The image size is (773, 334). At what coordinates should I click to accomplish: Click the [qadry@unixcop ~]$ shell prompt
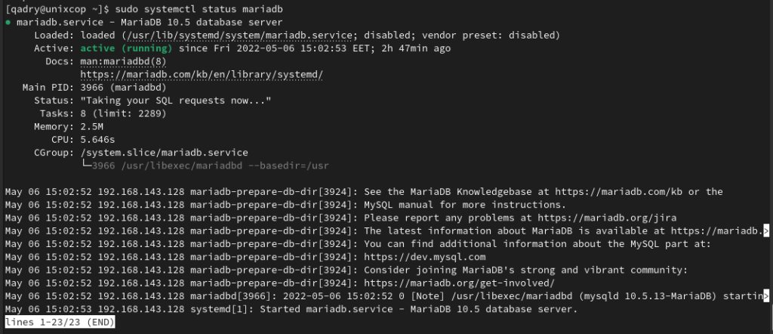point(57,9)
